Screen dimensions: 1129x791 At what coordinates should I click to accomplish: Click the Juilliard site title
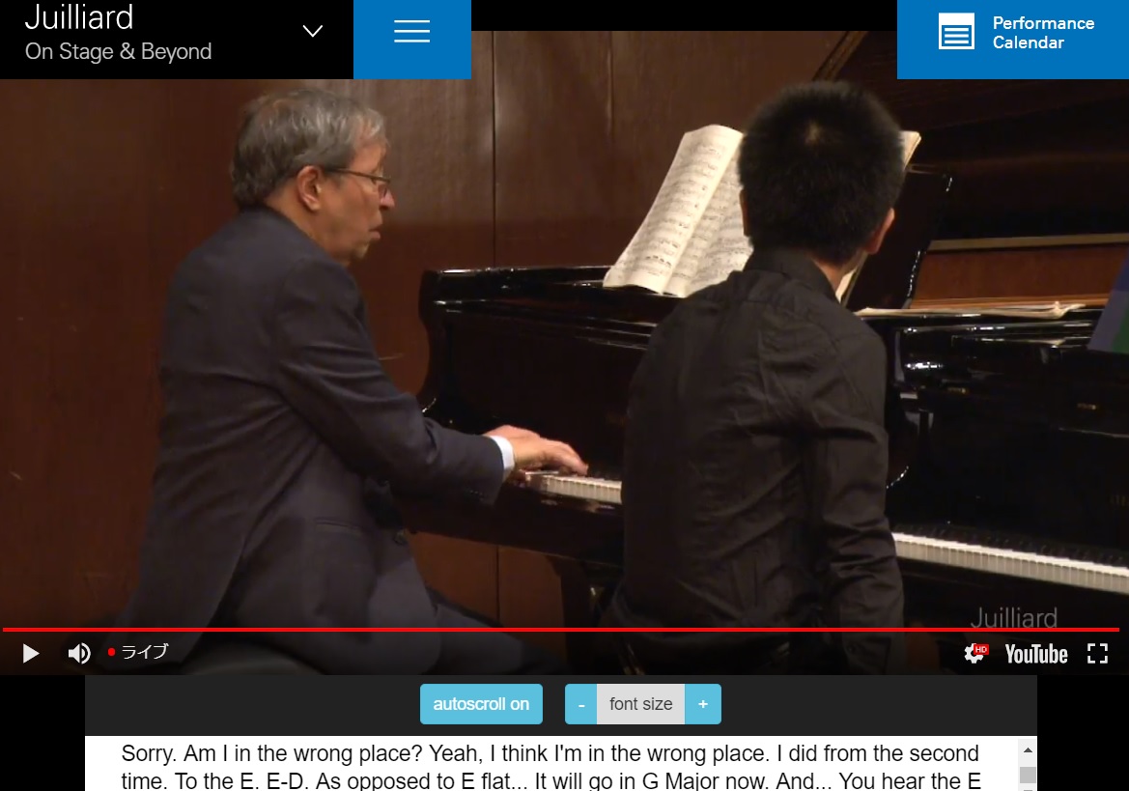(x=79, y=17)
